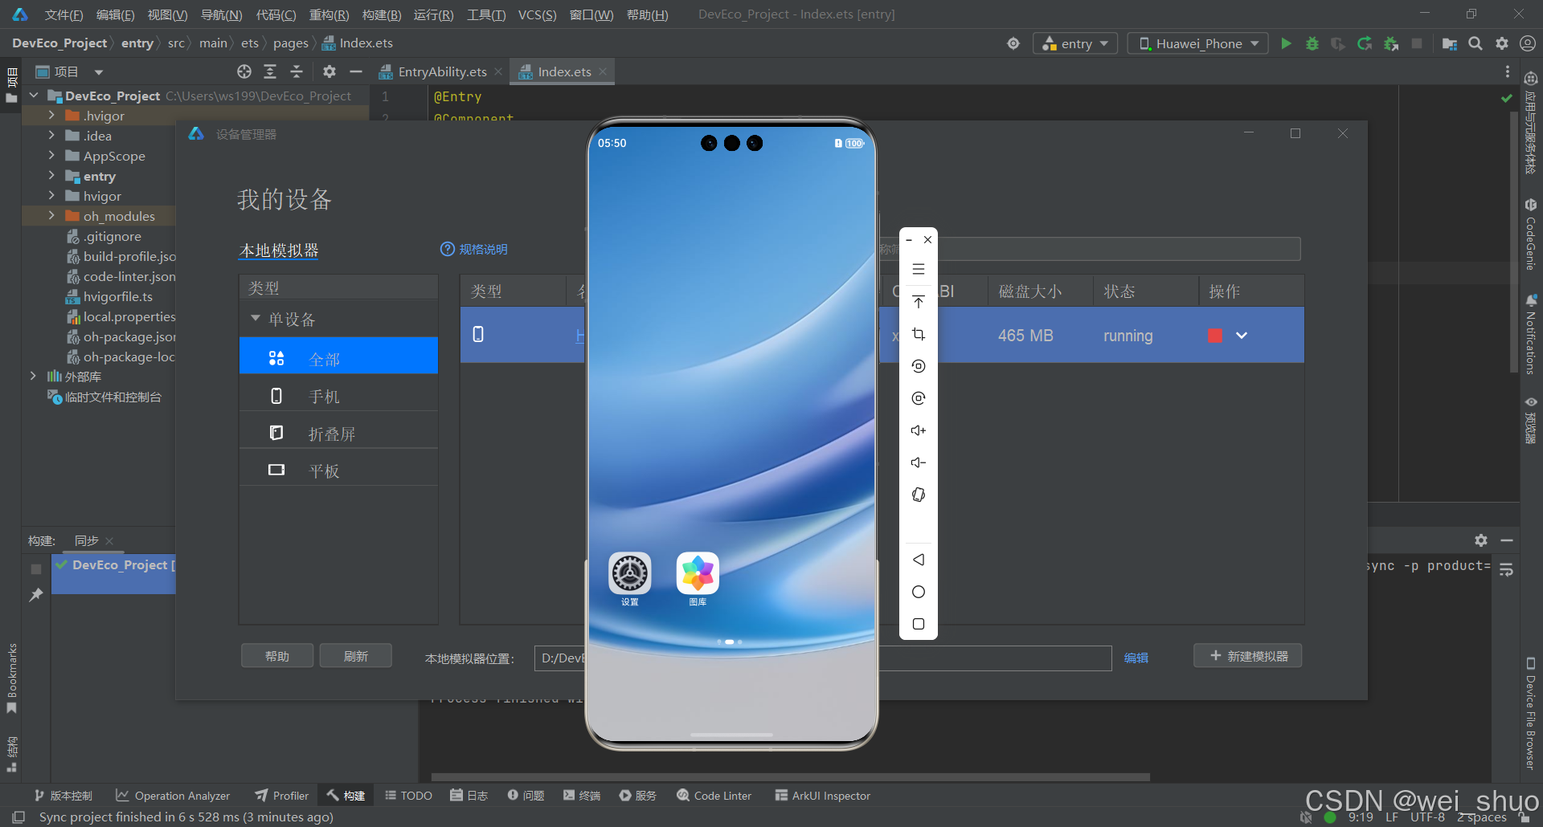The image size is (1543, 827).
Task: Click the locate target icon in toolbar
Action: pos(1013,43)
